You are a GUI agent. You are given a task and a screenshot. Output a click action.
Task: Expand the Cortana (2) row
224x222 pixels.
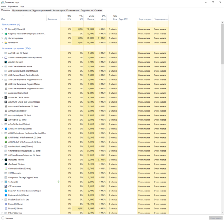(2, 182)
